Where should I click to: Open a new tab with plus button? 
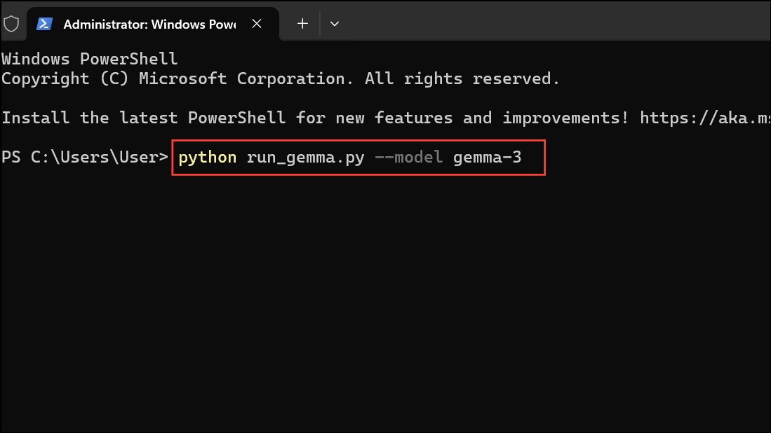pos(302,24)
